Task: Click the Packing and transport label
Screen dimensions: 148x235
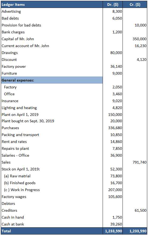Action: pos(20,135)
